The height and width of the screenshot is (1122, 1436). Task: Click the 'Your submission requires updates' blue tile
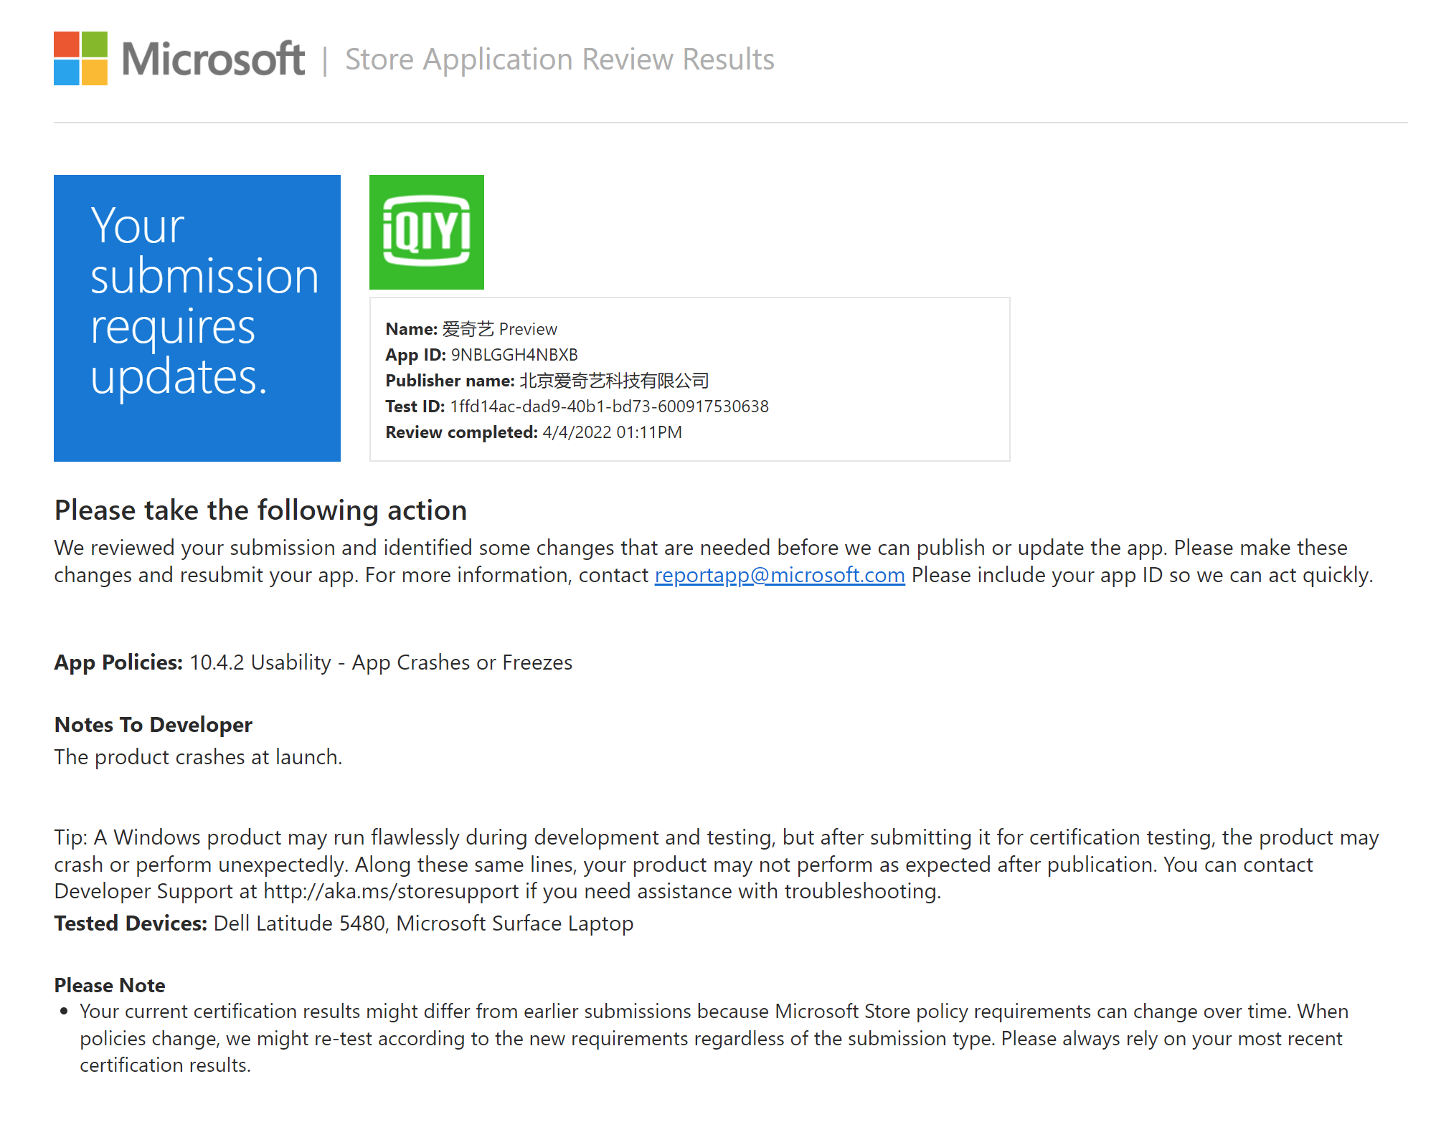pos(197,318)
